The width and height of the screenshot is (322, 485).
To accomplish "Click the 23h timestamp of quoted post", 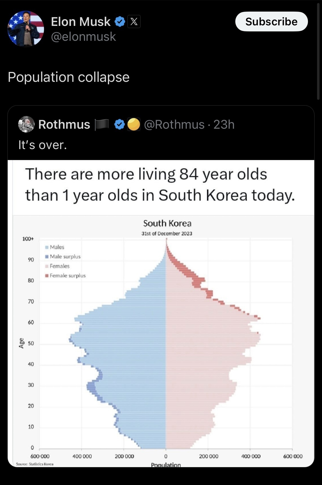I will click(x=224, y=125).
